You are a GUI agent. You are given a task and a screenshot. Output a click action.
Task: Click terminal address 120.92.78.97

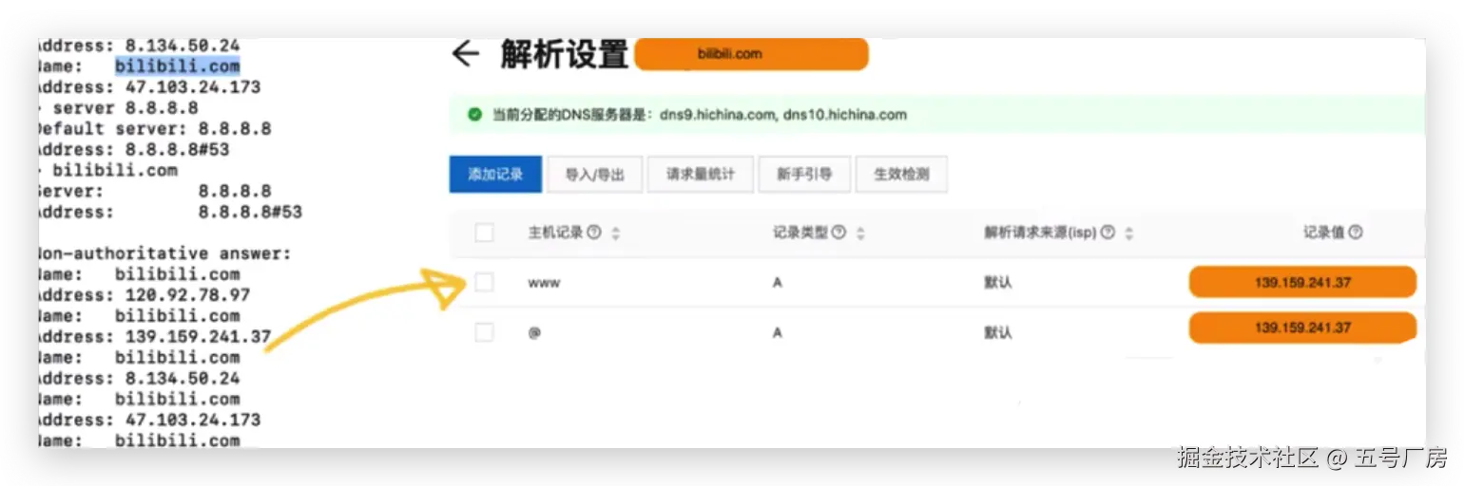(x=187, y=295)
